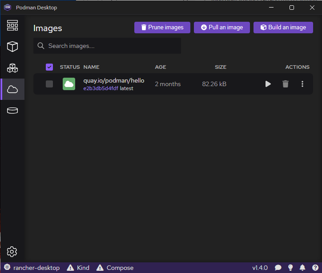Focus the Search images field
This screenshot has height=273, width=322.
pos(107,46)
